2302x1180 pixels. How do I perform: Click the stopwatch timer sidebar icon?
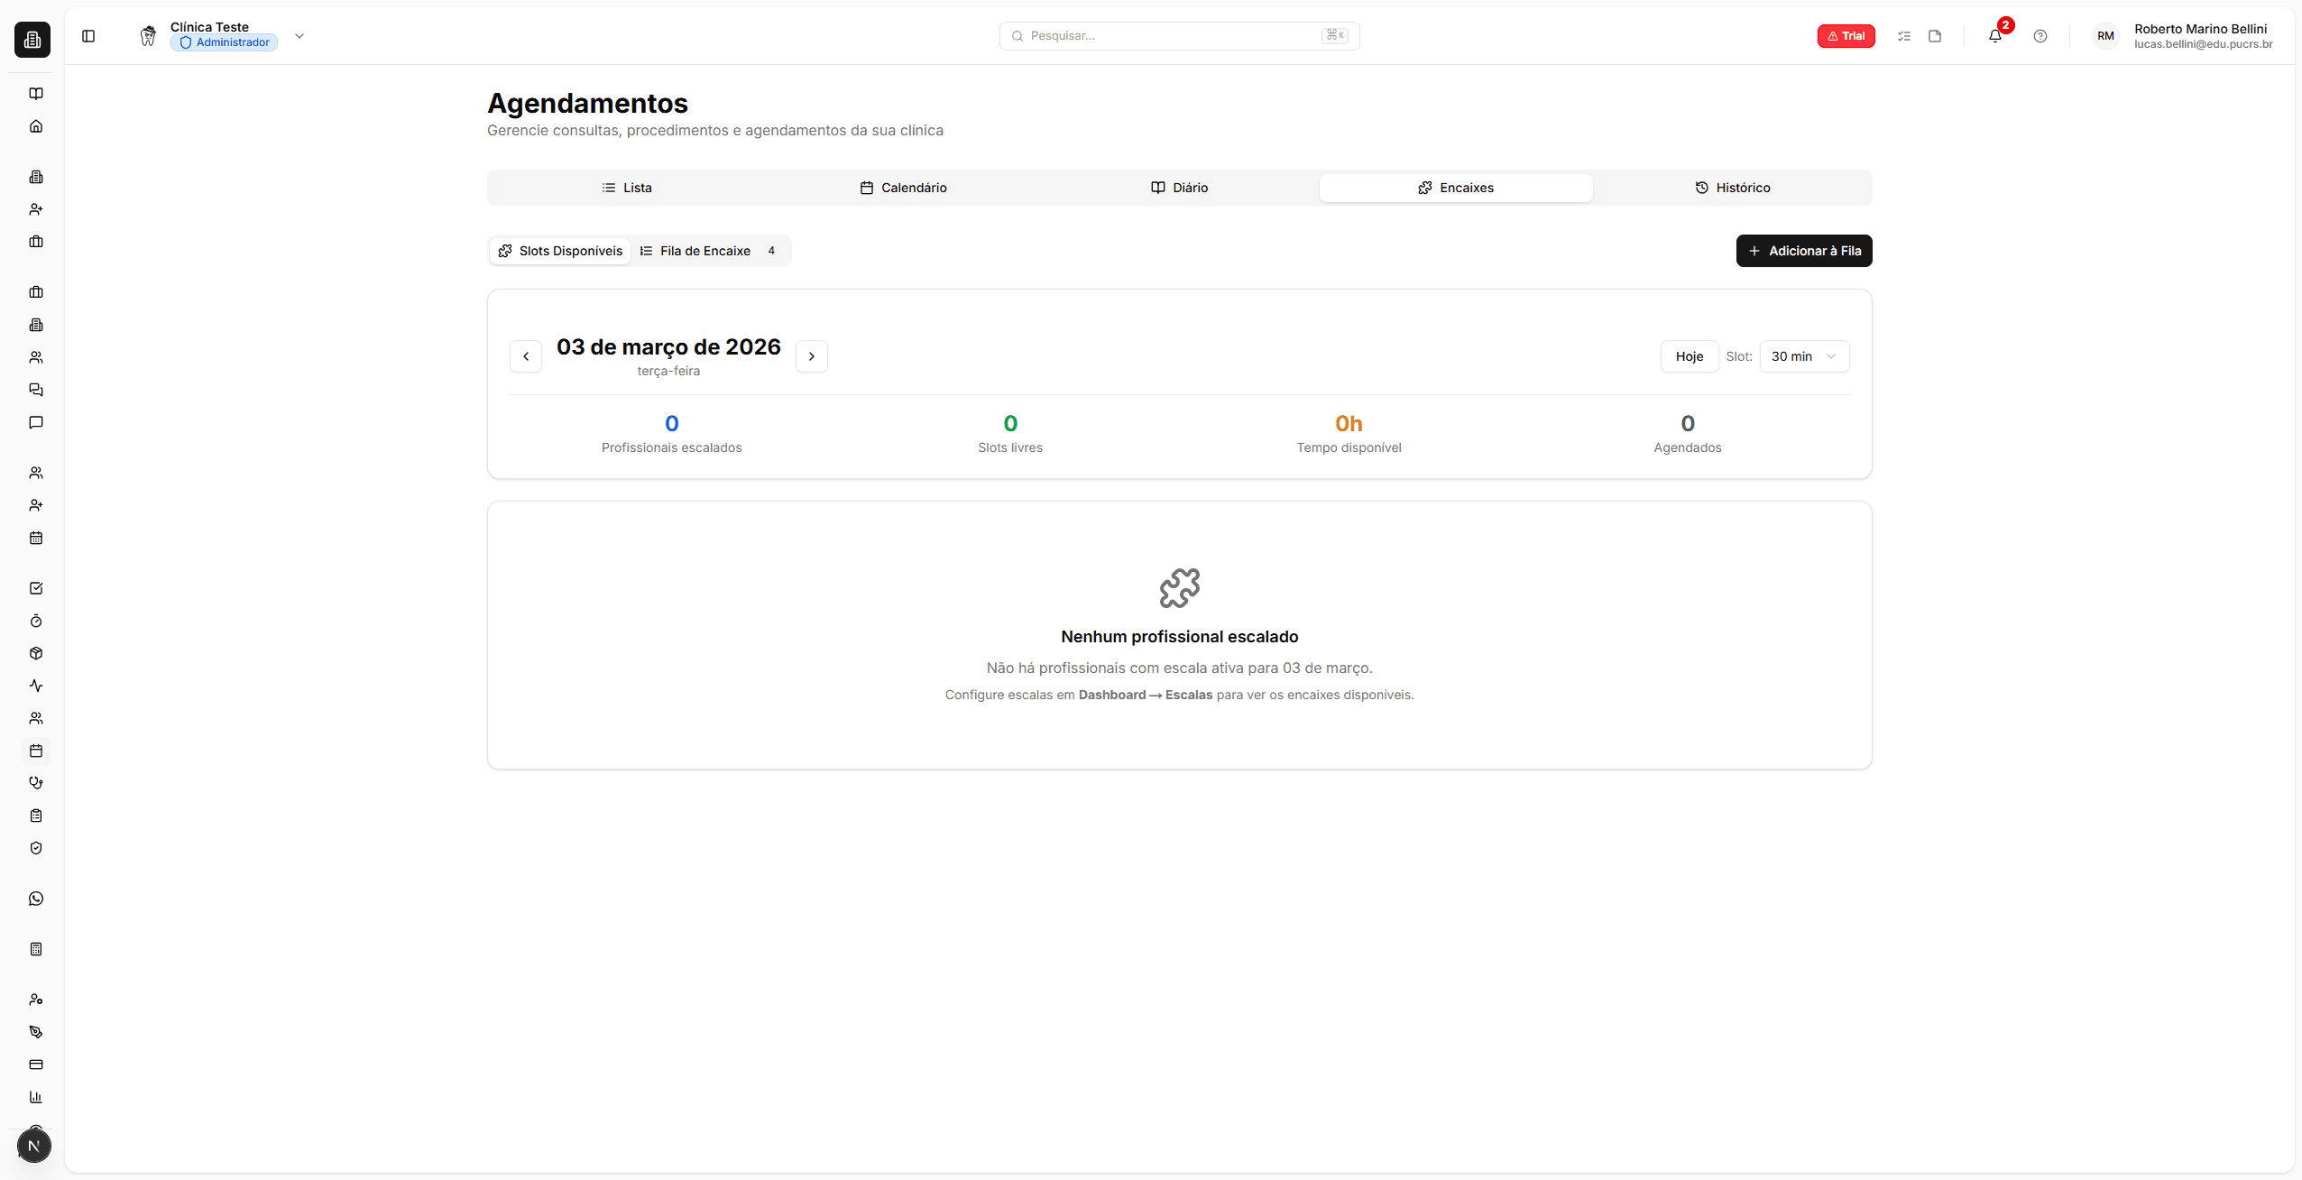click(36, 621)
